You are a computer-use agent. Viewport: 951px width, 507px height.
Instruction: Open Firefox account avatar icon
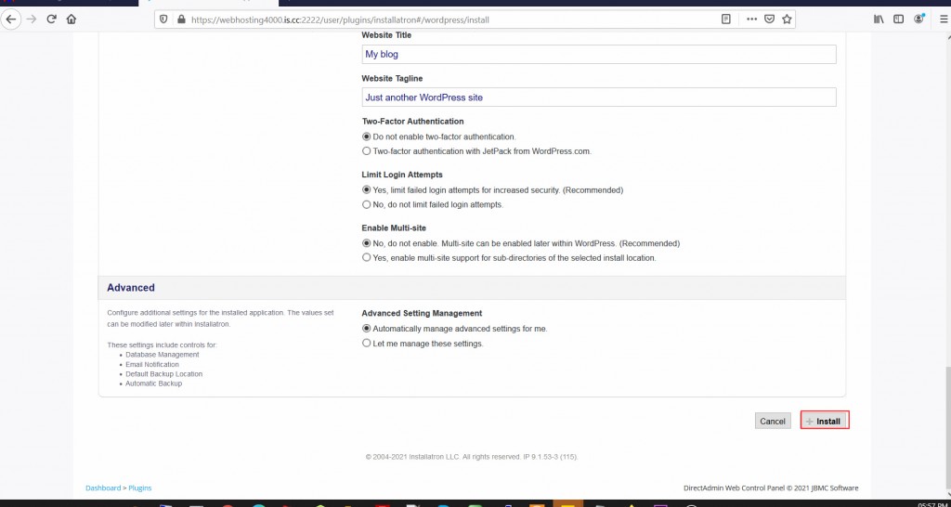pos(919,19)
